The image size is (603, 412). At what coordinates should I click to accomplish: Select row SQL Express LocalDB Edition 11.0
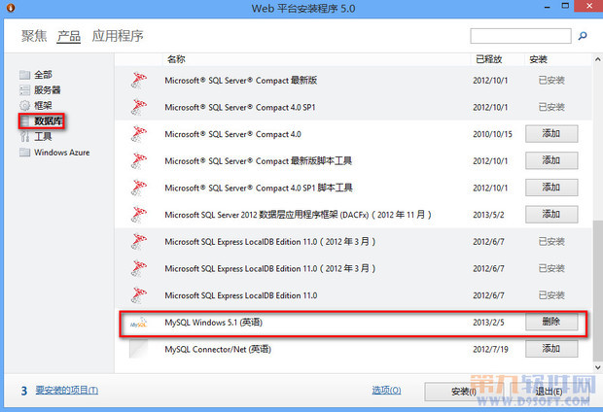(x=353, y=295)
